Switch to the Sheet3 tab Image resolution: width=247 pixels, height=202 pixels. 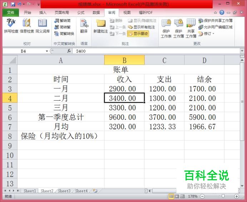coord(64,191)
